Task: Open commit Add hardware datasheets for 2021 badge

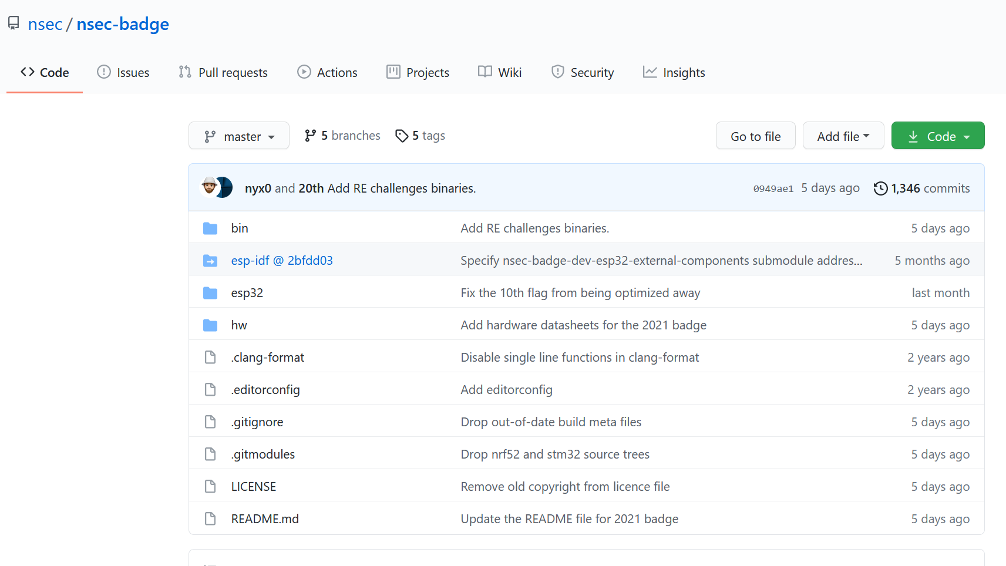Action: coord(584,325)
